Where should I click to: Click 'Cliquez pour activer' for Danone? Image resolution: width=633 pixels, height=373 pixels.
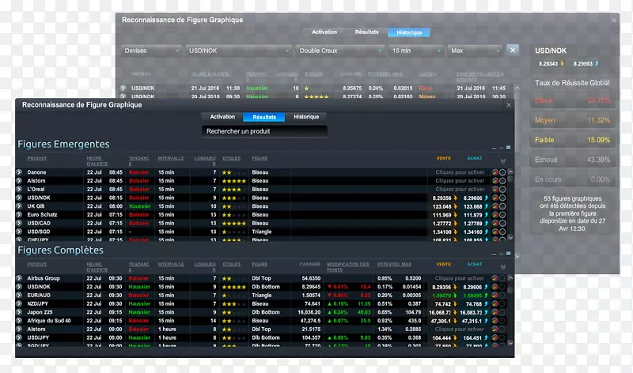click(459, 171)
